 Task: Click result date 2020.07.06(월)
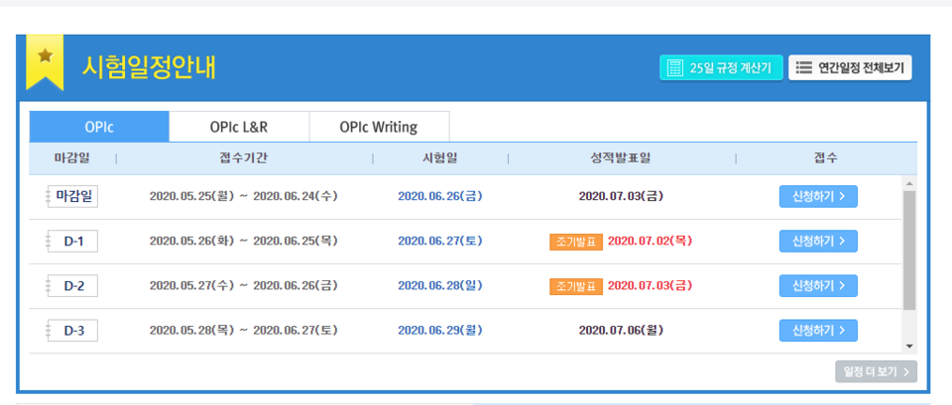pos(621,331)
